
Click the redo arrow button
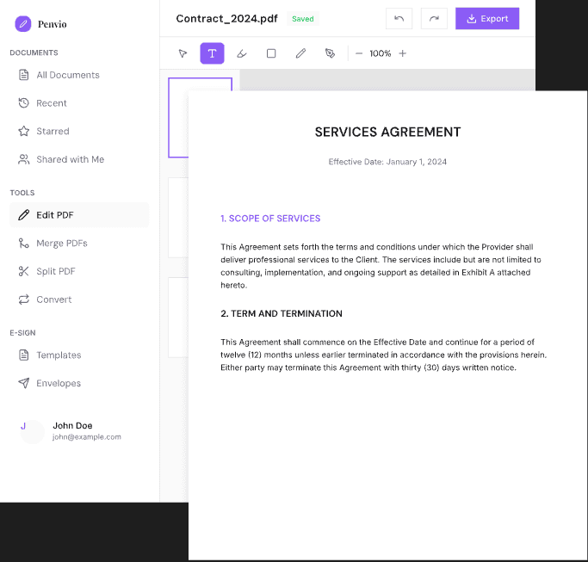(434, 19)
